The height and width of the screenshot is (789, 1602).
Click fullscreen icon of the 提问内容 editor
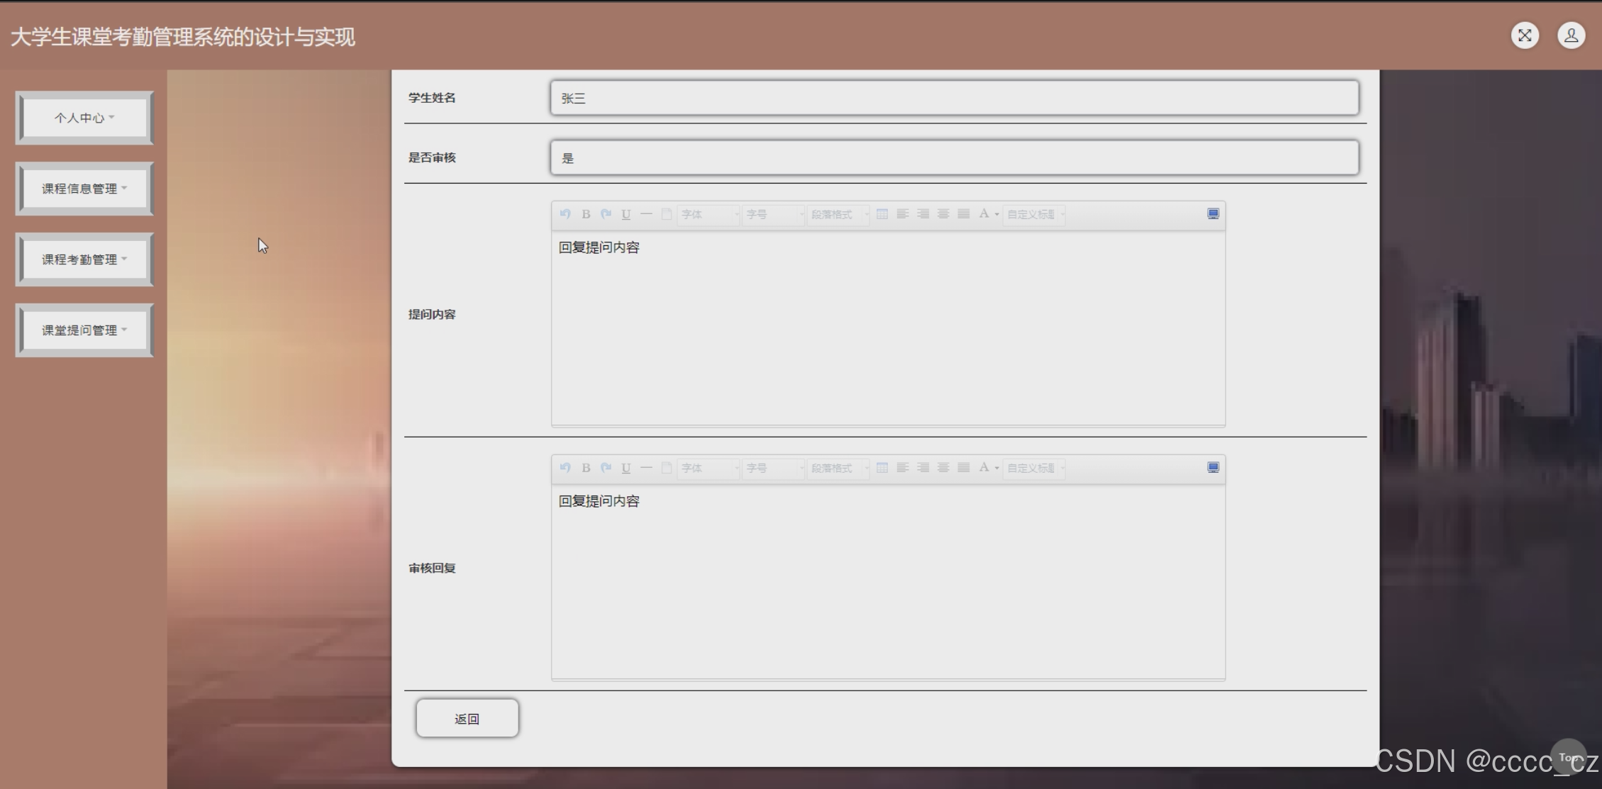click(x=1213, y=214)
